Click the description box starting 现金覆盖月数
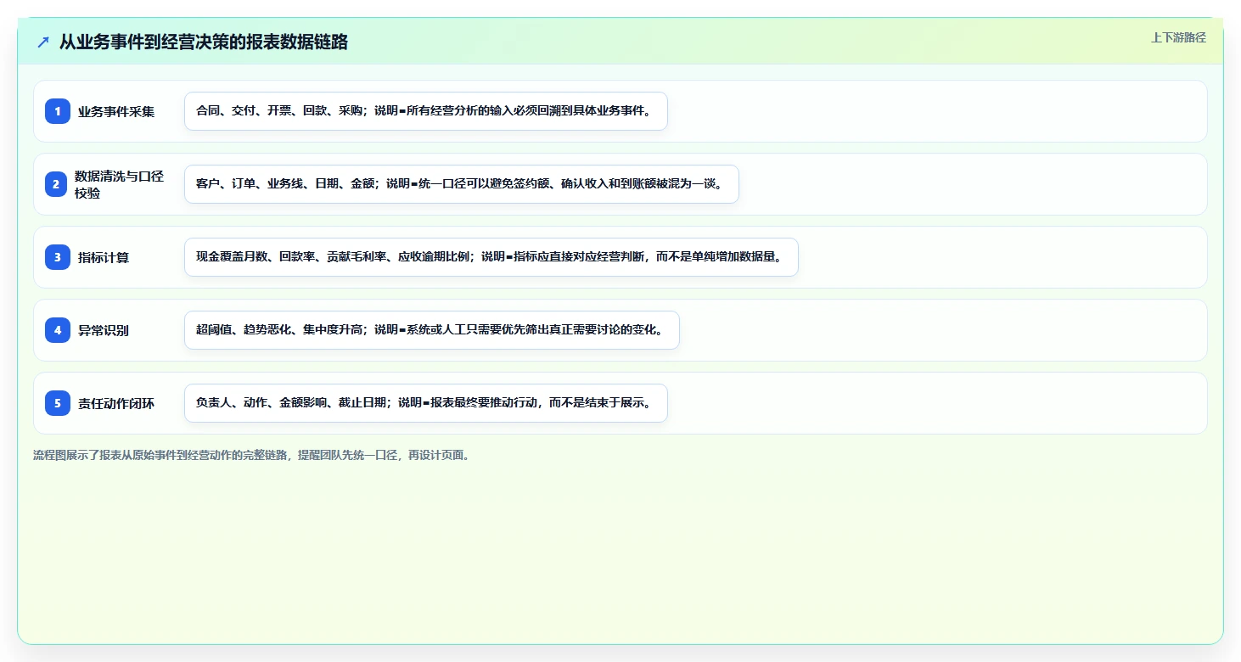Viewport: 1241px width, 662px height. 491,257
